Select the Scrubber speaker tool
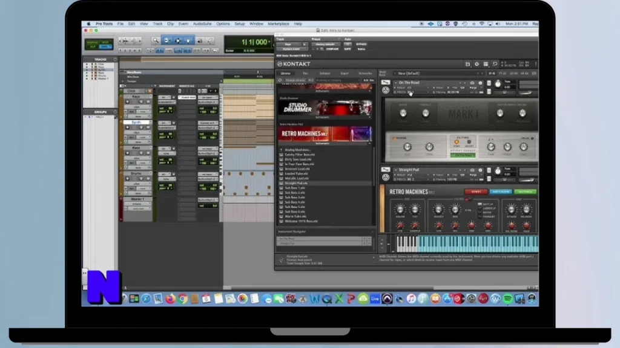This screenshot has height=348, width=620. coord(200,40)
